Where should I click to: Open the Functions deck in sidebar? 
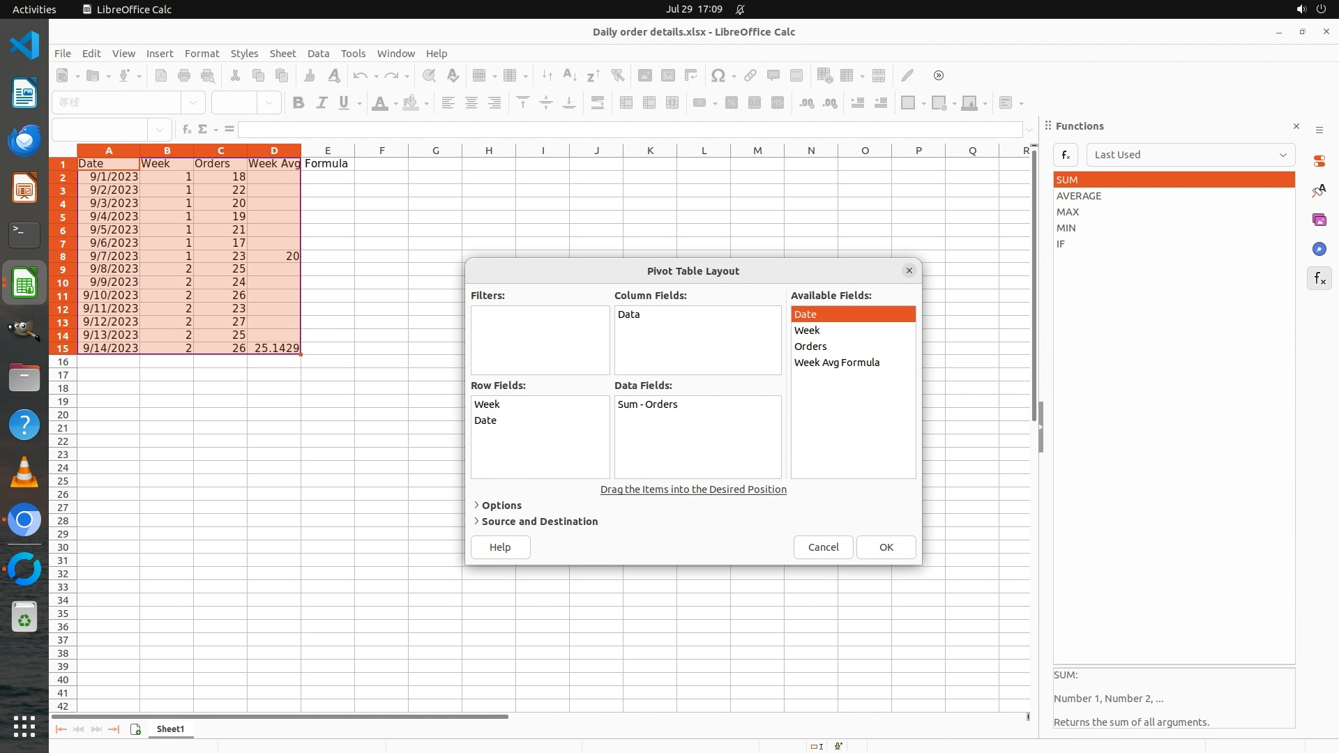[x=1319, y=279]
